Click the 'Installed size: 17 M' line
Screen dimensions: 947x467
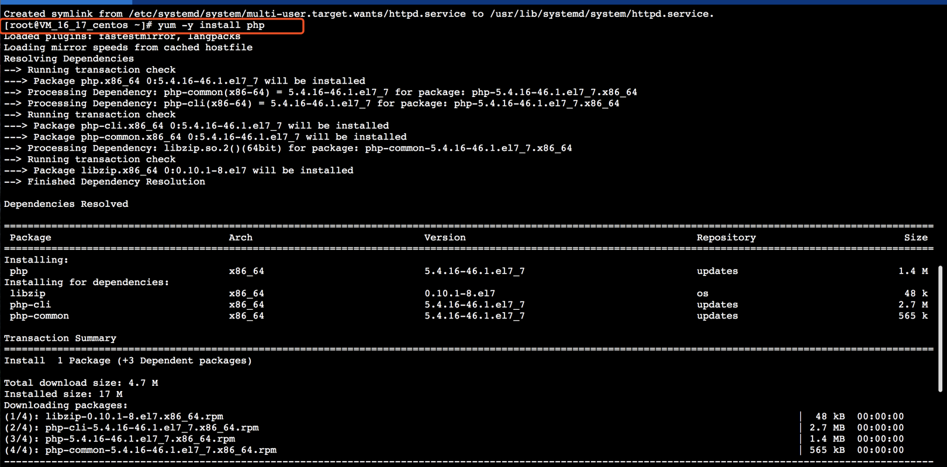pos(63,394)
